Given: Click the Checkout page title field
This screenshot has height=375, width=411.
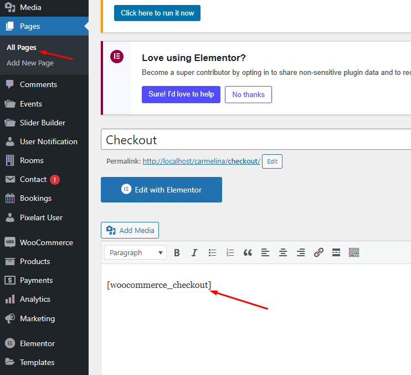Looking at the screenshot, I should click(x=255, y=140).
